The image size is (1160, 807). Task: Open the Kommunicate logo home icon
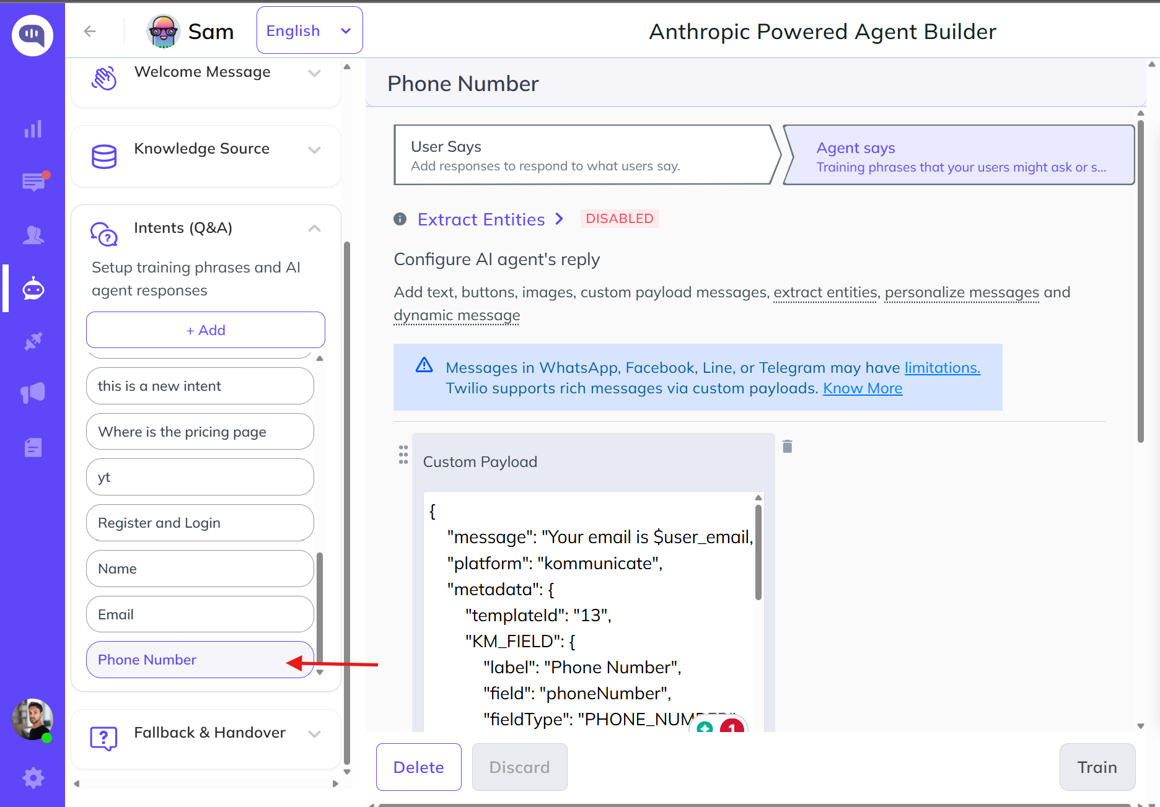32,35
